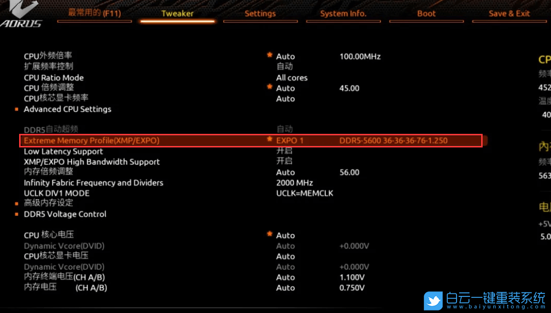Viewport: 551px width, 313px height.
Task: Open the UCLK=MEMCLK mode dropdown
Action: 304,193
